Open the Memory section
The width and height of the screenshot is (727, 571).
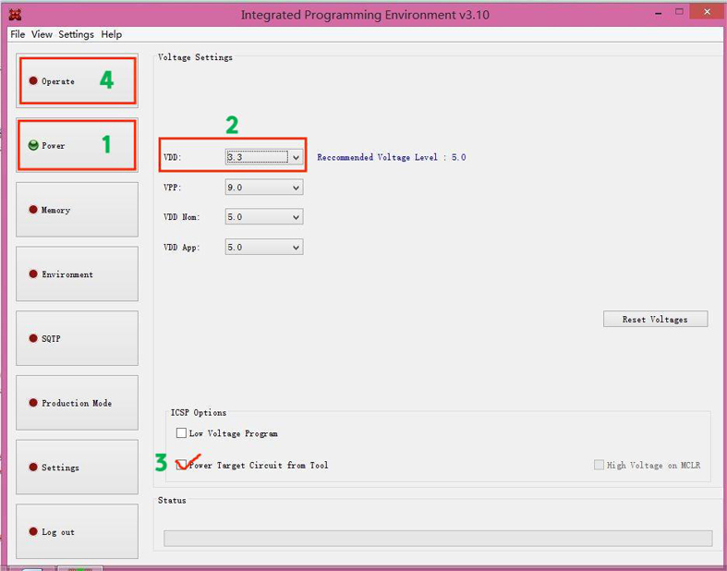77,210
